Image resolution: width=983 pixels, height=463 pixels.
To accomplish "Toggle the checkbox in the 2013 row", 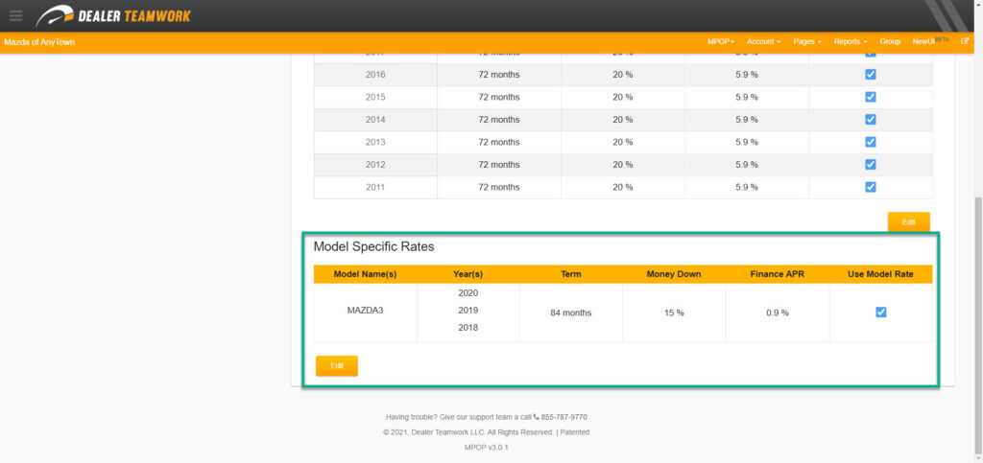I will [x=871, y=142].
